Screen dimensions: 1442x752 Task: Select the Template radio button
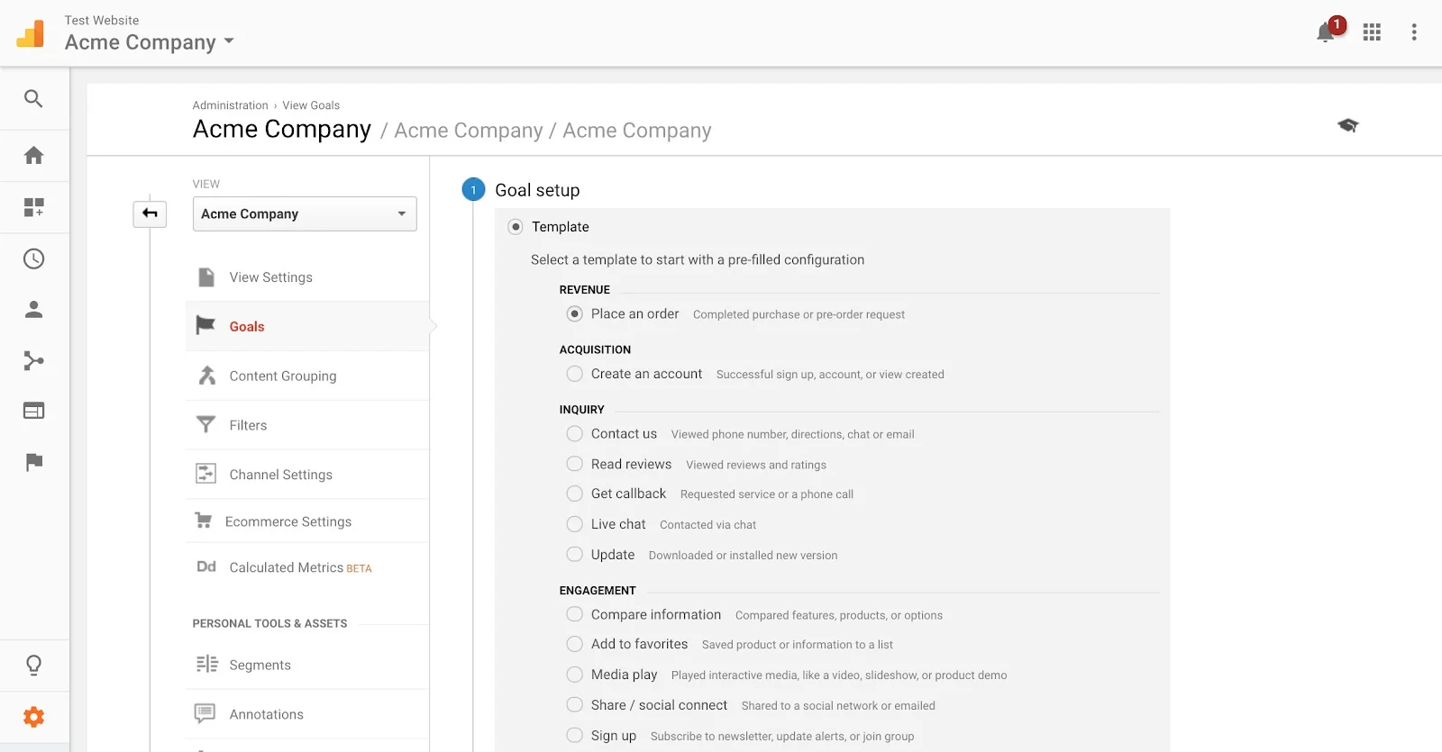point(516,227)
